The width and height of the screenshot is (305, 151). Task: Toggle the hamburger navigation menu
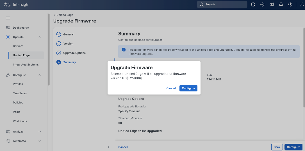click(x=8, y=18)
